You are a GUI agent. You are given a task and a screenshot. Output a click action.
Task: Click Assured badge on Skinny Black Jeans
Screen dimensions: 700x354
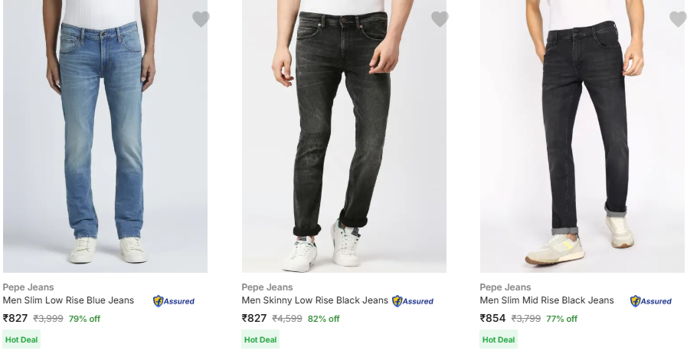pos(413,301)
